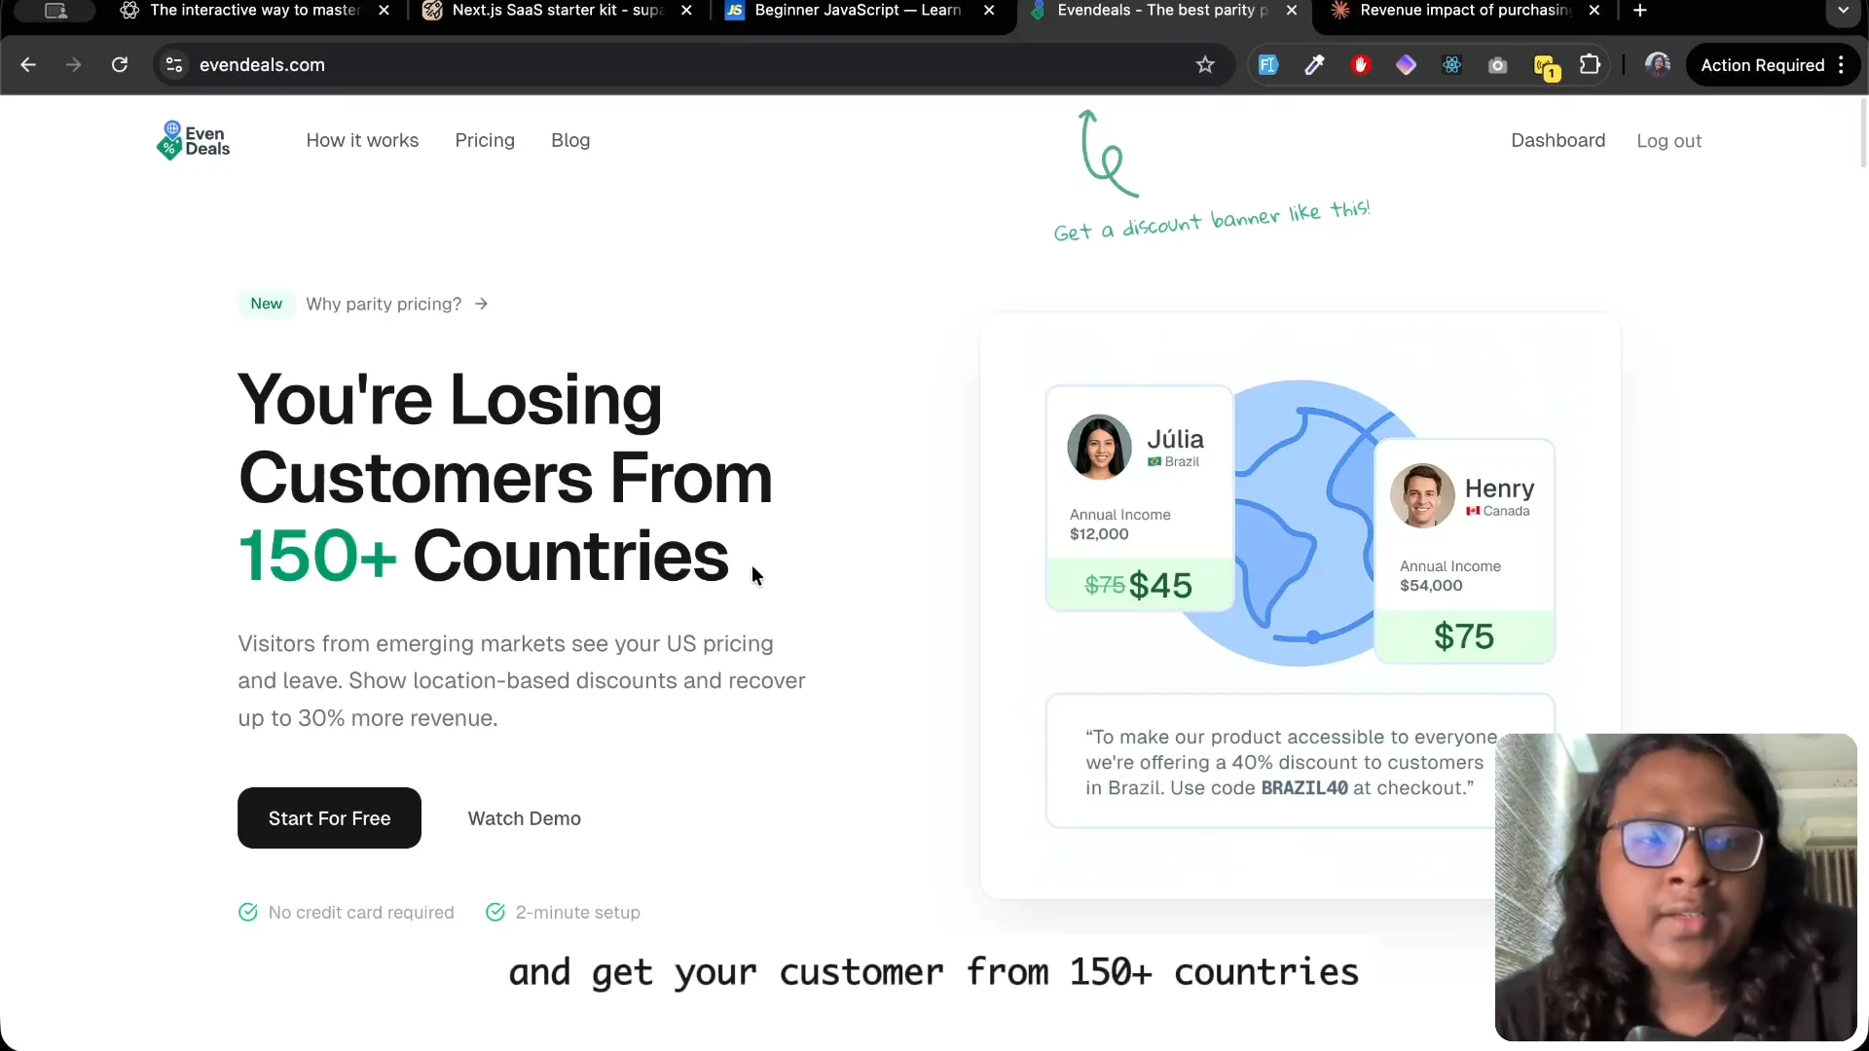
Task: View site information icon in address bar
Action: pos(174,65)
